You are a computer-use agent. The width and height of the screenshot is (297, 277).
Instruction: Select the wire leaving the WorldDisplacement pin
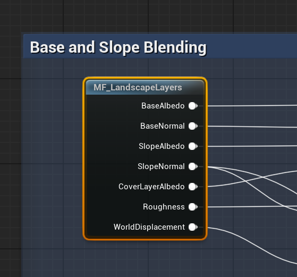click(252, 245)
